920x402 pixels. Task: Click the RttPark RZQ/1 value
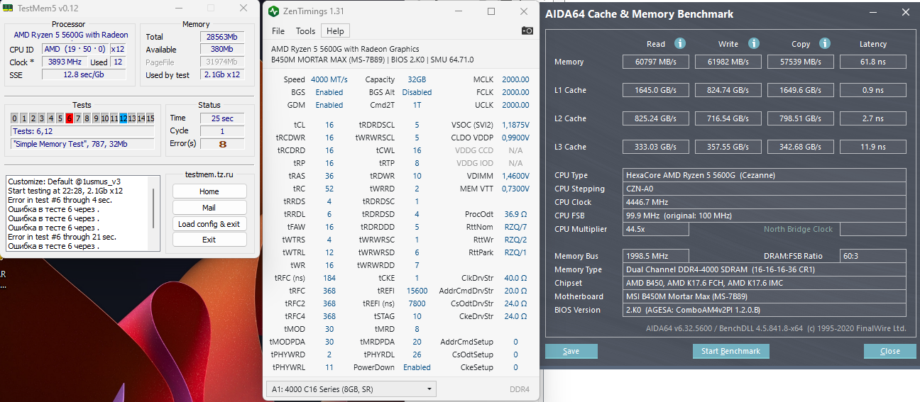515,252
